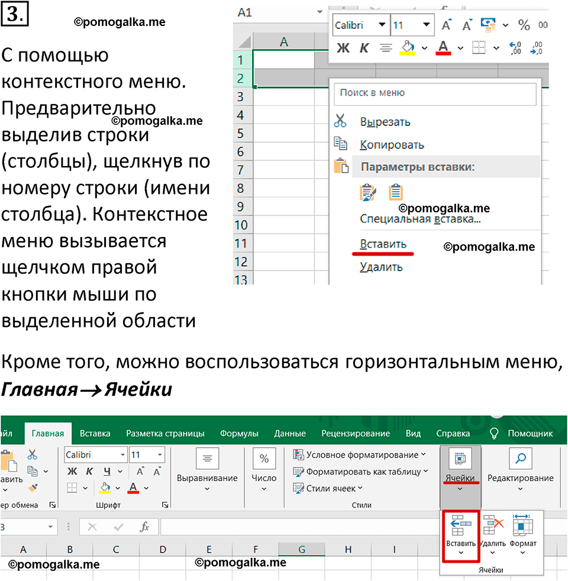
Task: Open the Справка ribbon tab
Action: (x=453, y=433)
